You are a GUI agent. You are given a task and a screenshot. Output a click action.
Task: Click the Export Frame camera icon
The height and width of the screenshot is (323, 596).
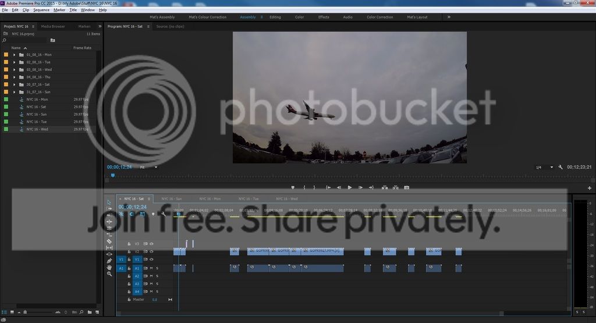coord(406,187)
